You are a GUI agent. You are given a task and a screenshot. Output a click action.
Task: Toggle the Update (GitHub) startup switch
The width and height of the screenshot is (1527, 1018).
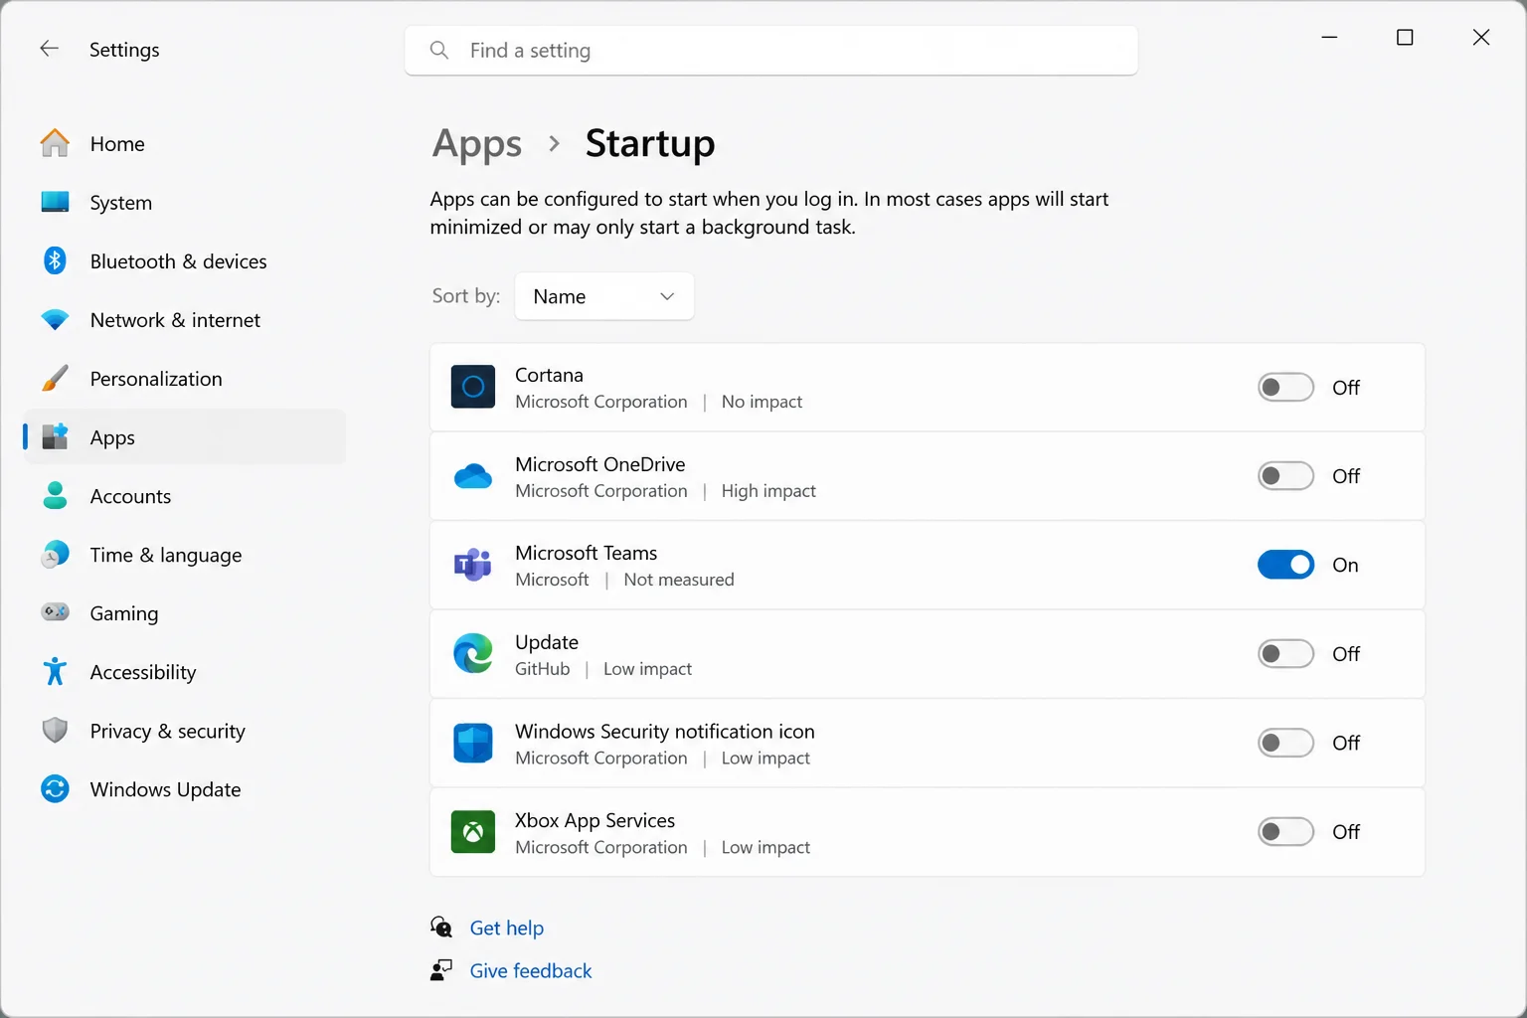[x=1285, y=653]
